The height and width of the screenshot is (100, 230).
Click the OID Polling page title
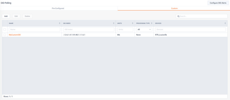point(6,3)
